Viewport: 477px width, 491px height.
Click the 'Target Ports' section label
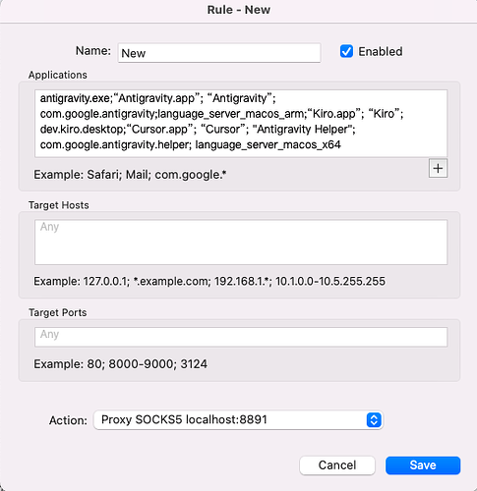58,312
